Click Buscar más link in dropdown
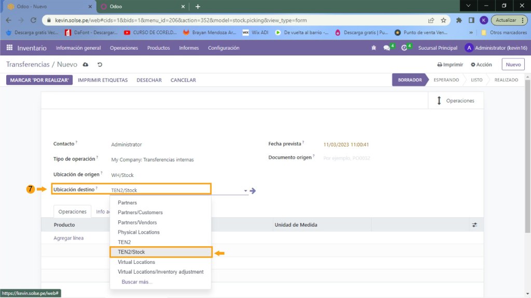 pyautogui.click(x=137, y=282)
